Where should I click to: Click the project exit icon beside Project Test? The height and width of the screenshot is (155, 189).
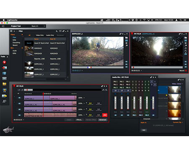click(3, 26)
